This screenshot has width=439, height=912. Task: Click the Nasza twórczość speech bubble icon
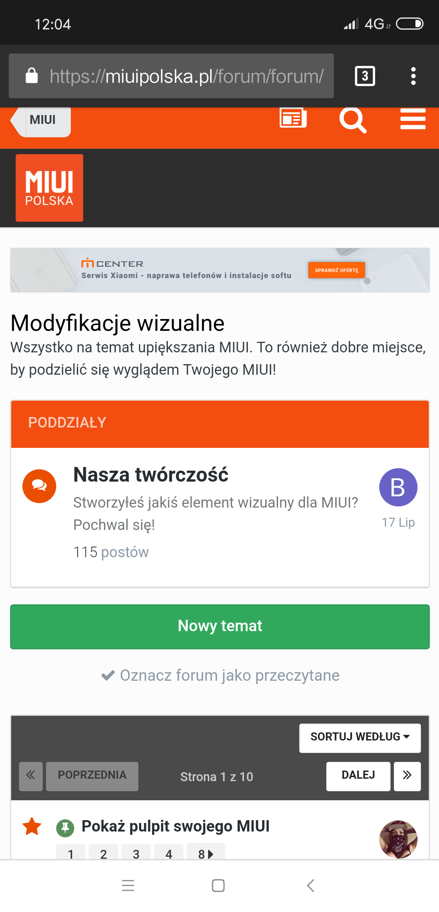coord(39,486)
